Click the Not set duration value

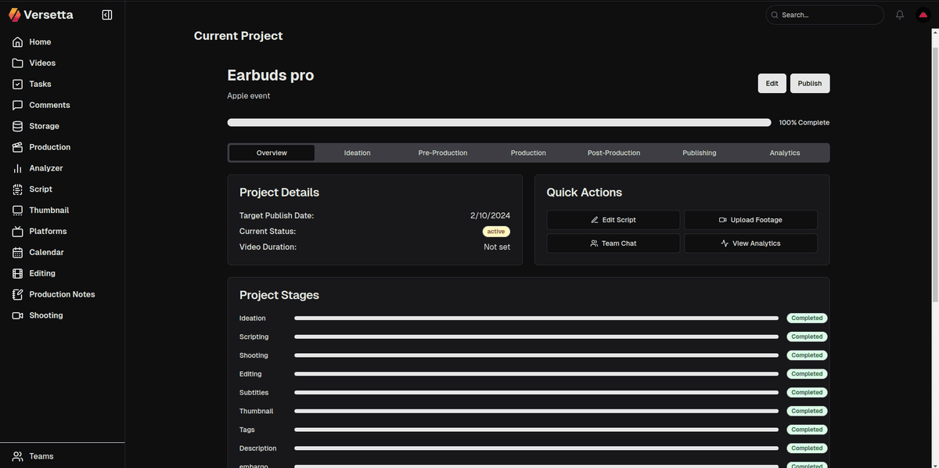[497, 247]
